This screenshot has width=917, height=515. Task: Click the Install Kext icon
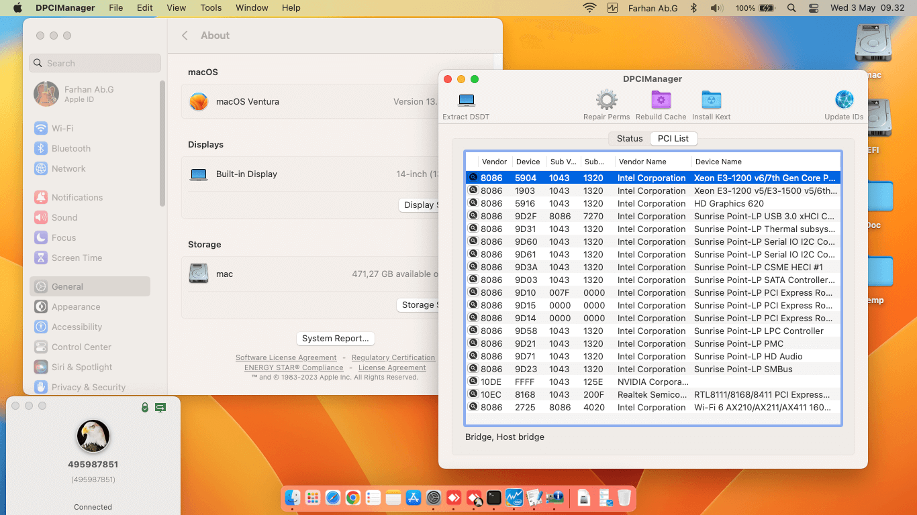[x=711, y=101]
